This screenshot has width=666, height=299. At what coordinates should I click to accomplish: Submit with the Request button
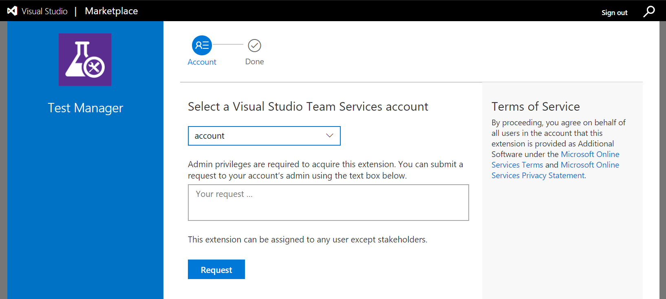point(216,269)
